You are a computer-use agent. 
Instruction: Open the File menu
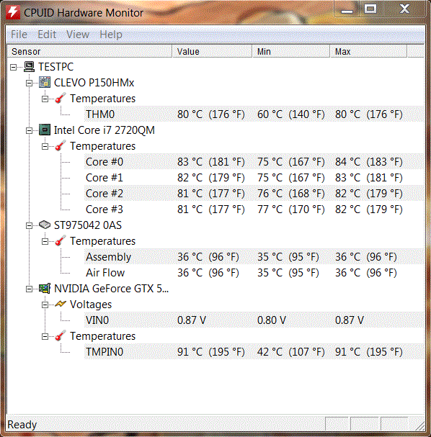19,35
